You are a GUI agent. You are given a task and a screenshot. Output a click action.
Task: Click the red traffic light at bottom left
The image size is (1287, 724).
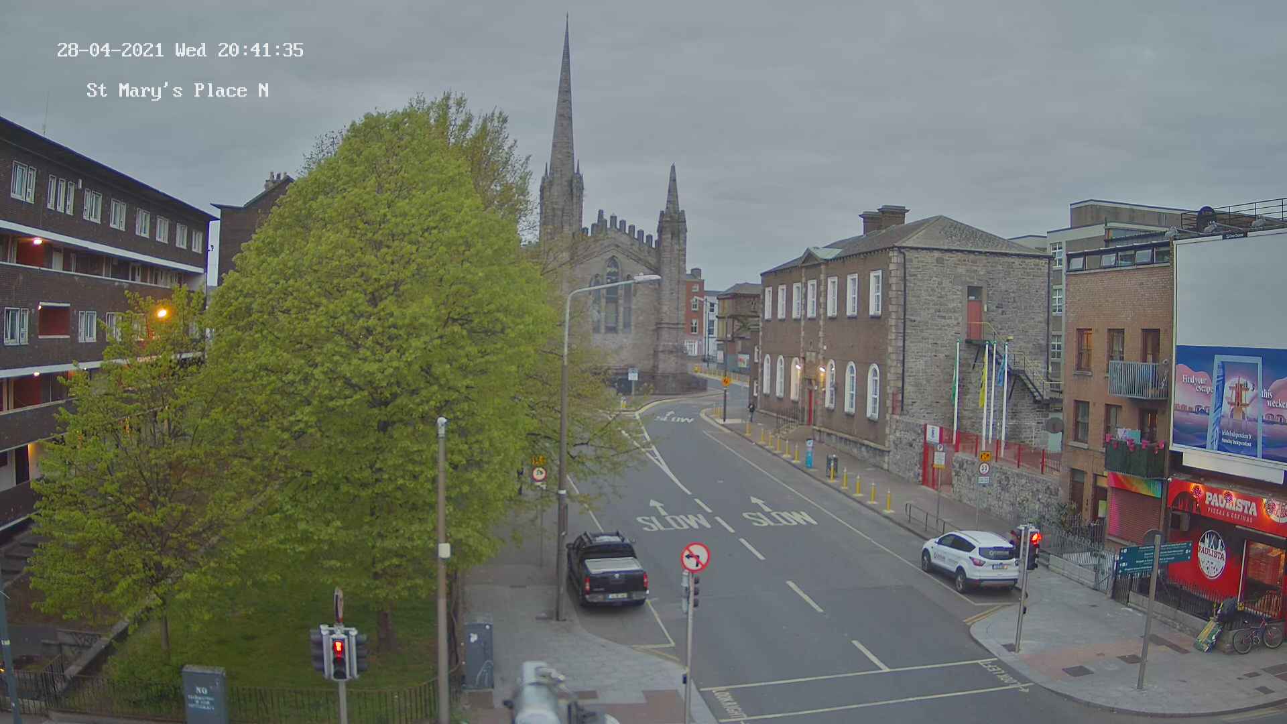[x=339, y=648]
